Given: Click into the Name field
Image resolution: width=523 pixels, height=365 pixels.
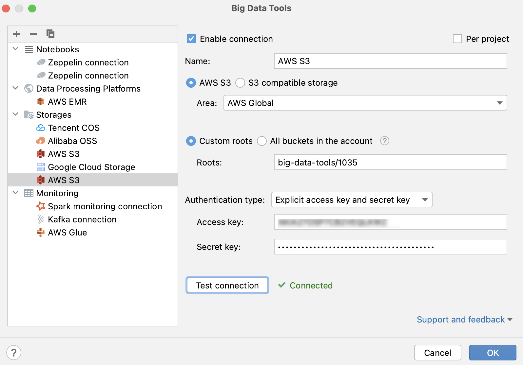Looking at the screenshot, I should coord(391,61).
